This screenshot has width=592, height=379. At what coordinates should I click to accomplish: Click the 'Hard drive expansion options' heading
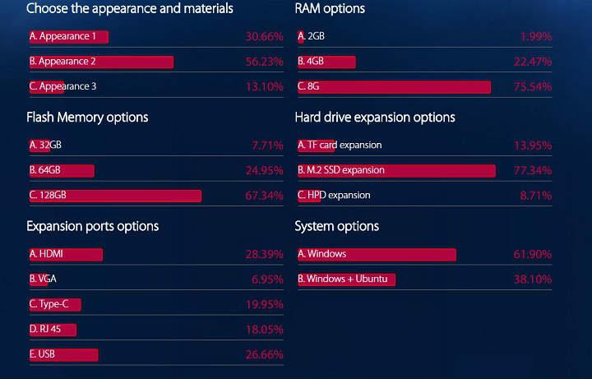(x=374, y=118)
